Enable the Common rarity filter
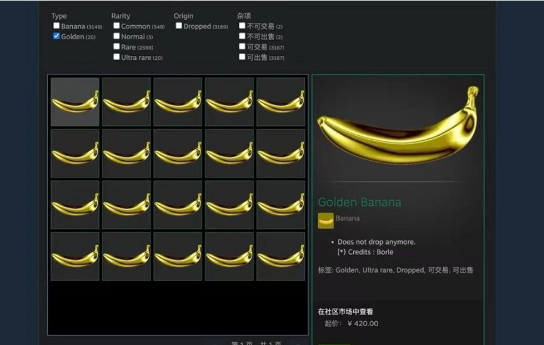The height and width of the screenshot is (345, 544). pyautogui.click(x=117, y=26)
